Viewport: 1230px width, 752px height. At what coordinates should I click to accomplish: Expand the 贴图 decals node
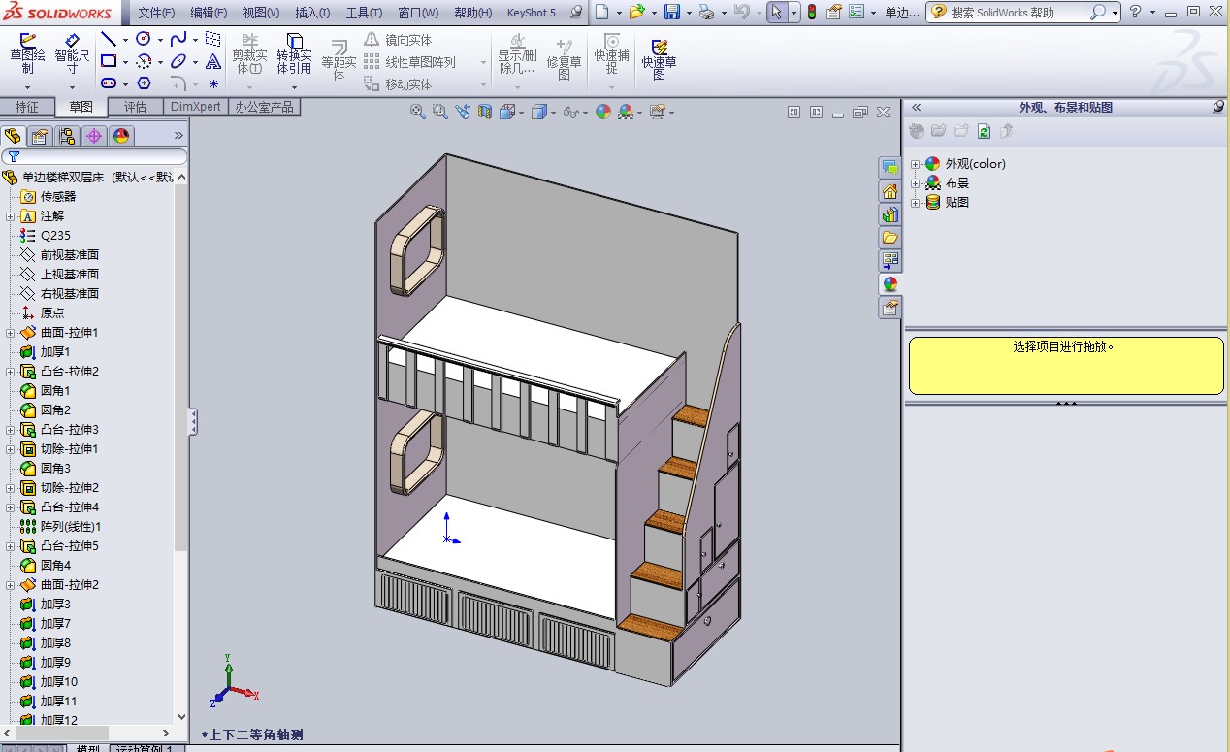915,203
